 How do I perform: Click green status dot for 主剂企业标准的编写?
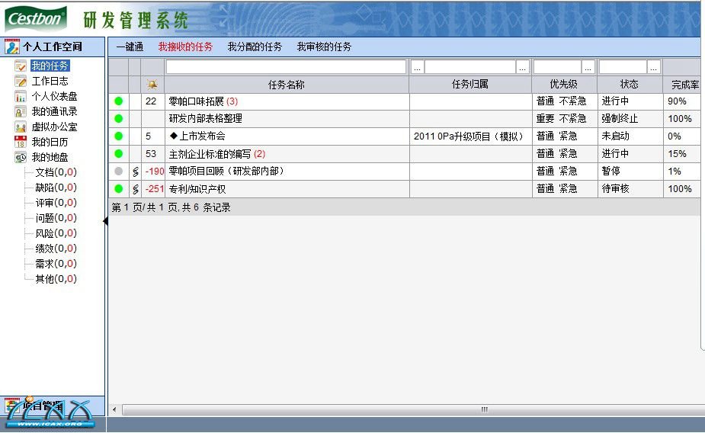pyautogui.click(x=119, y=154)
